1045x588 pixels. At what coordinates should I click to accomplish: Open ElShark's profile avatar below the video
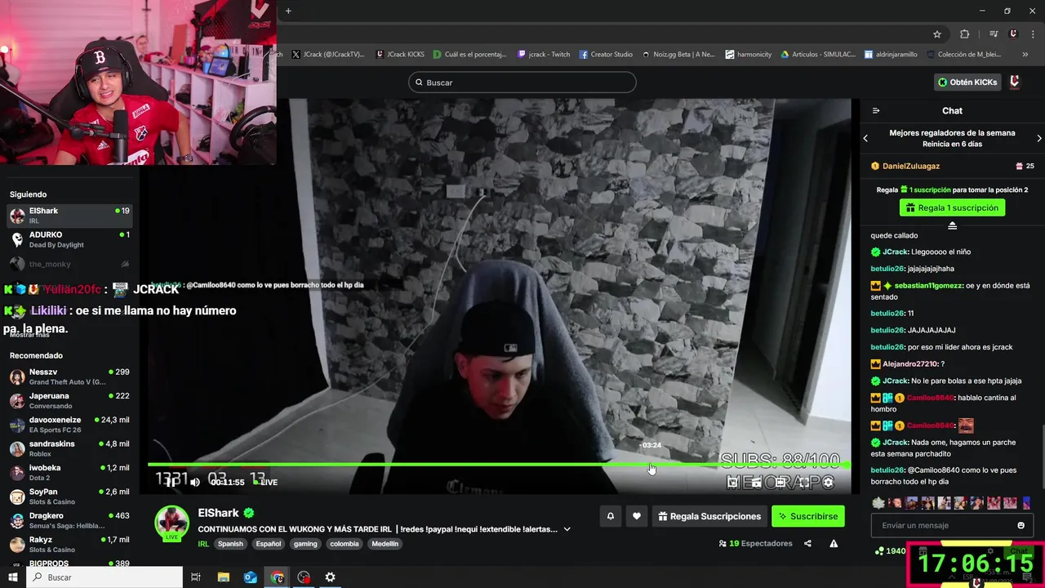[x=172, y=523]
